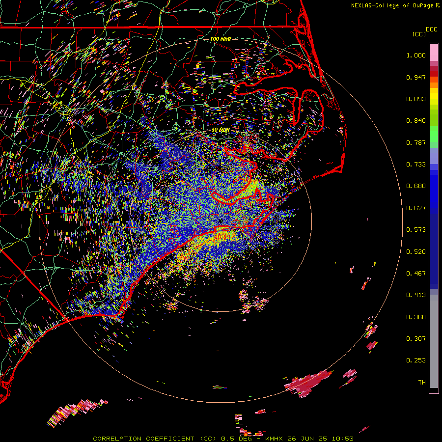Image resolution: width=442 pixels, height=442 pixels.
Task: Click the 1.000 value on the color scale
Action: [416, 55]
